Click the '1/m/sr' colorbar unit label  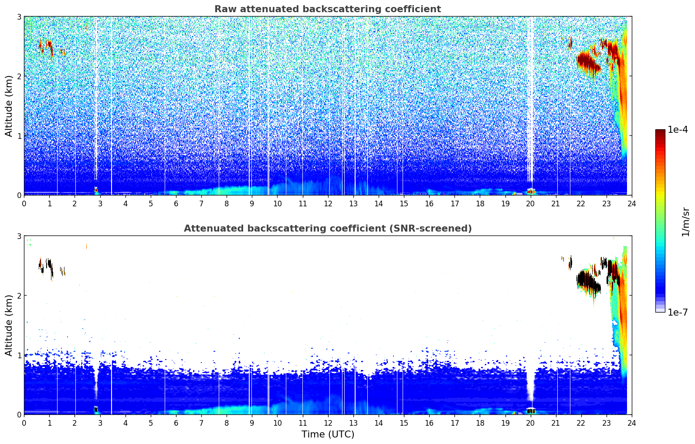[685, 222]
